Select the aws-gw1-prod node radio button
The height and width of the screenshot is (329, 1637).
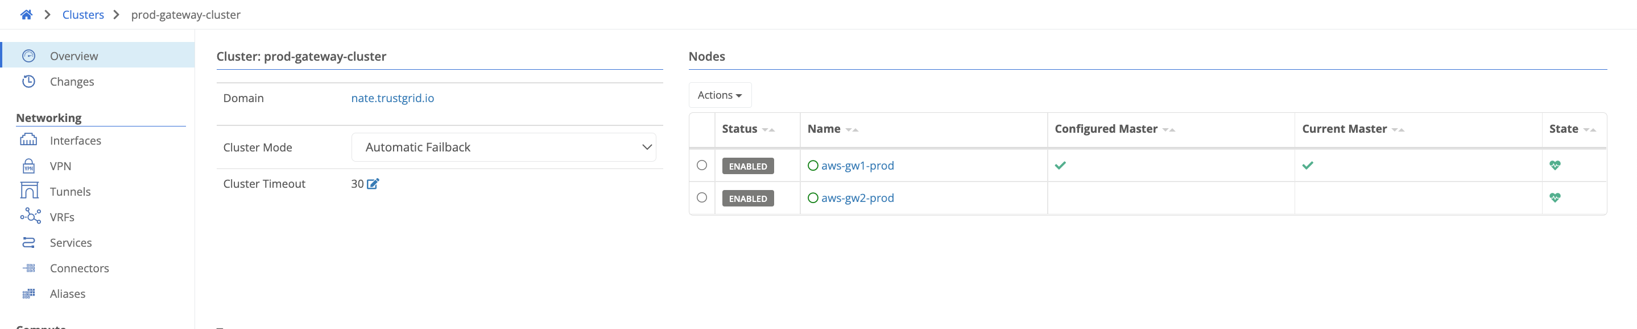[x=701, y=166]
